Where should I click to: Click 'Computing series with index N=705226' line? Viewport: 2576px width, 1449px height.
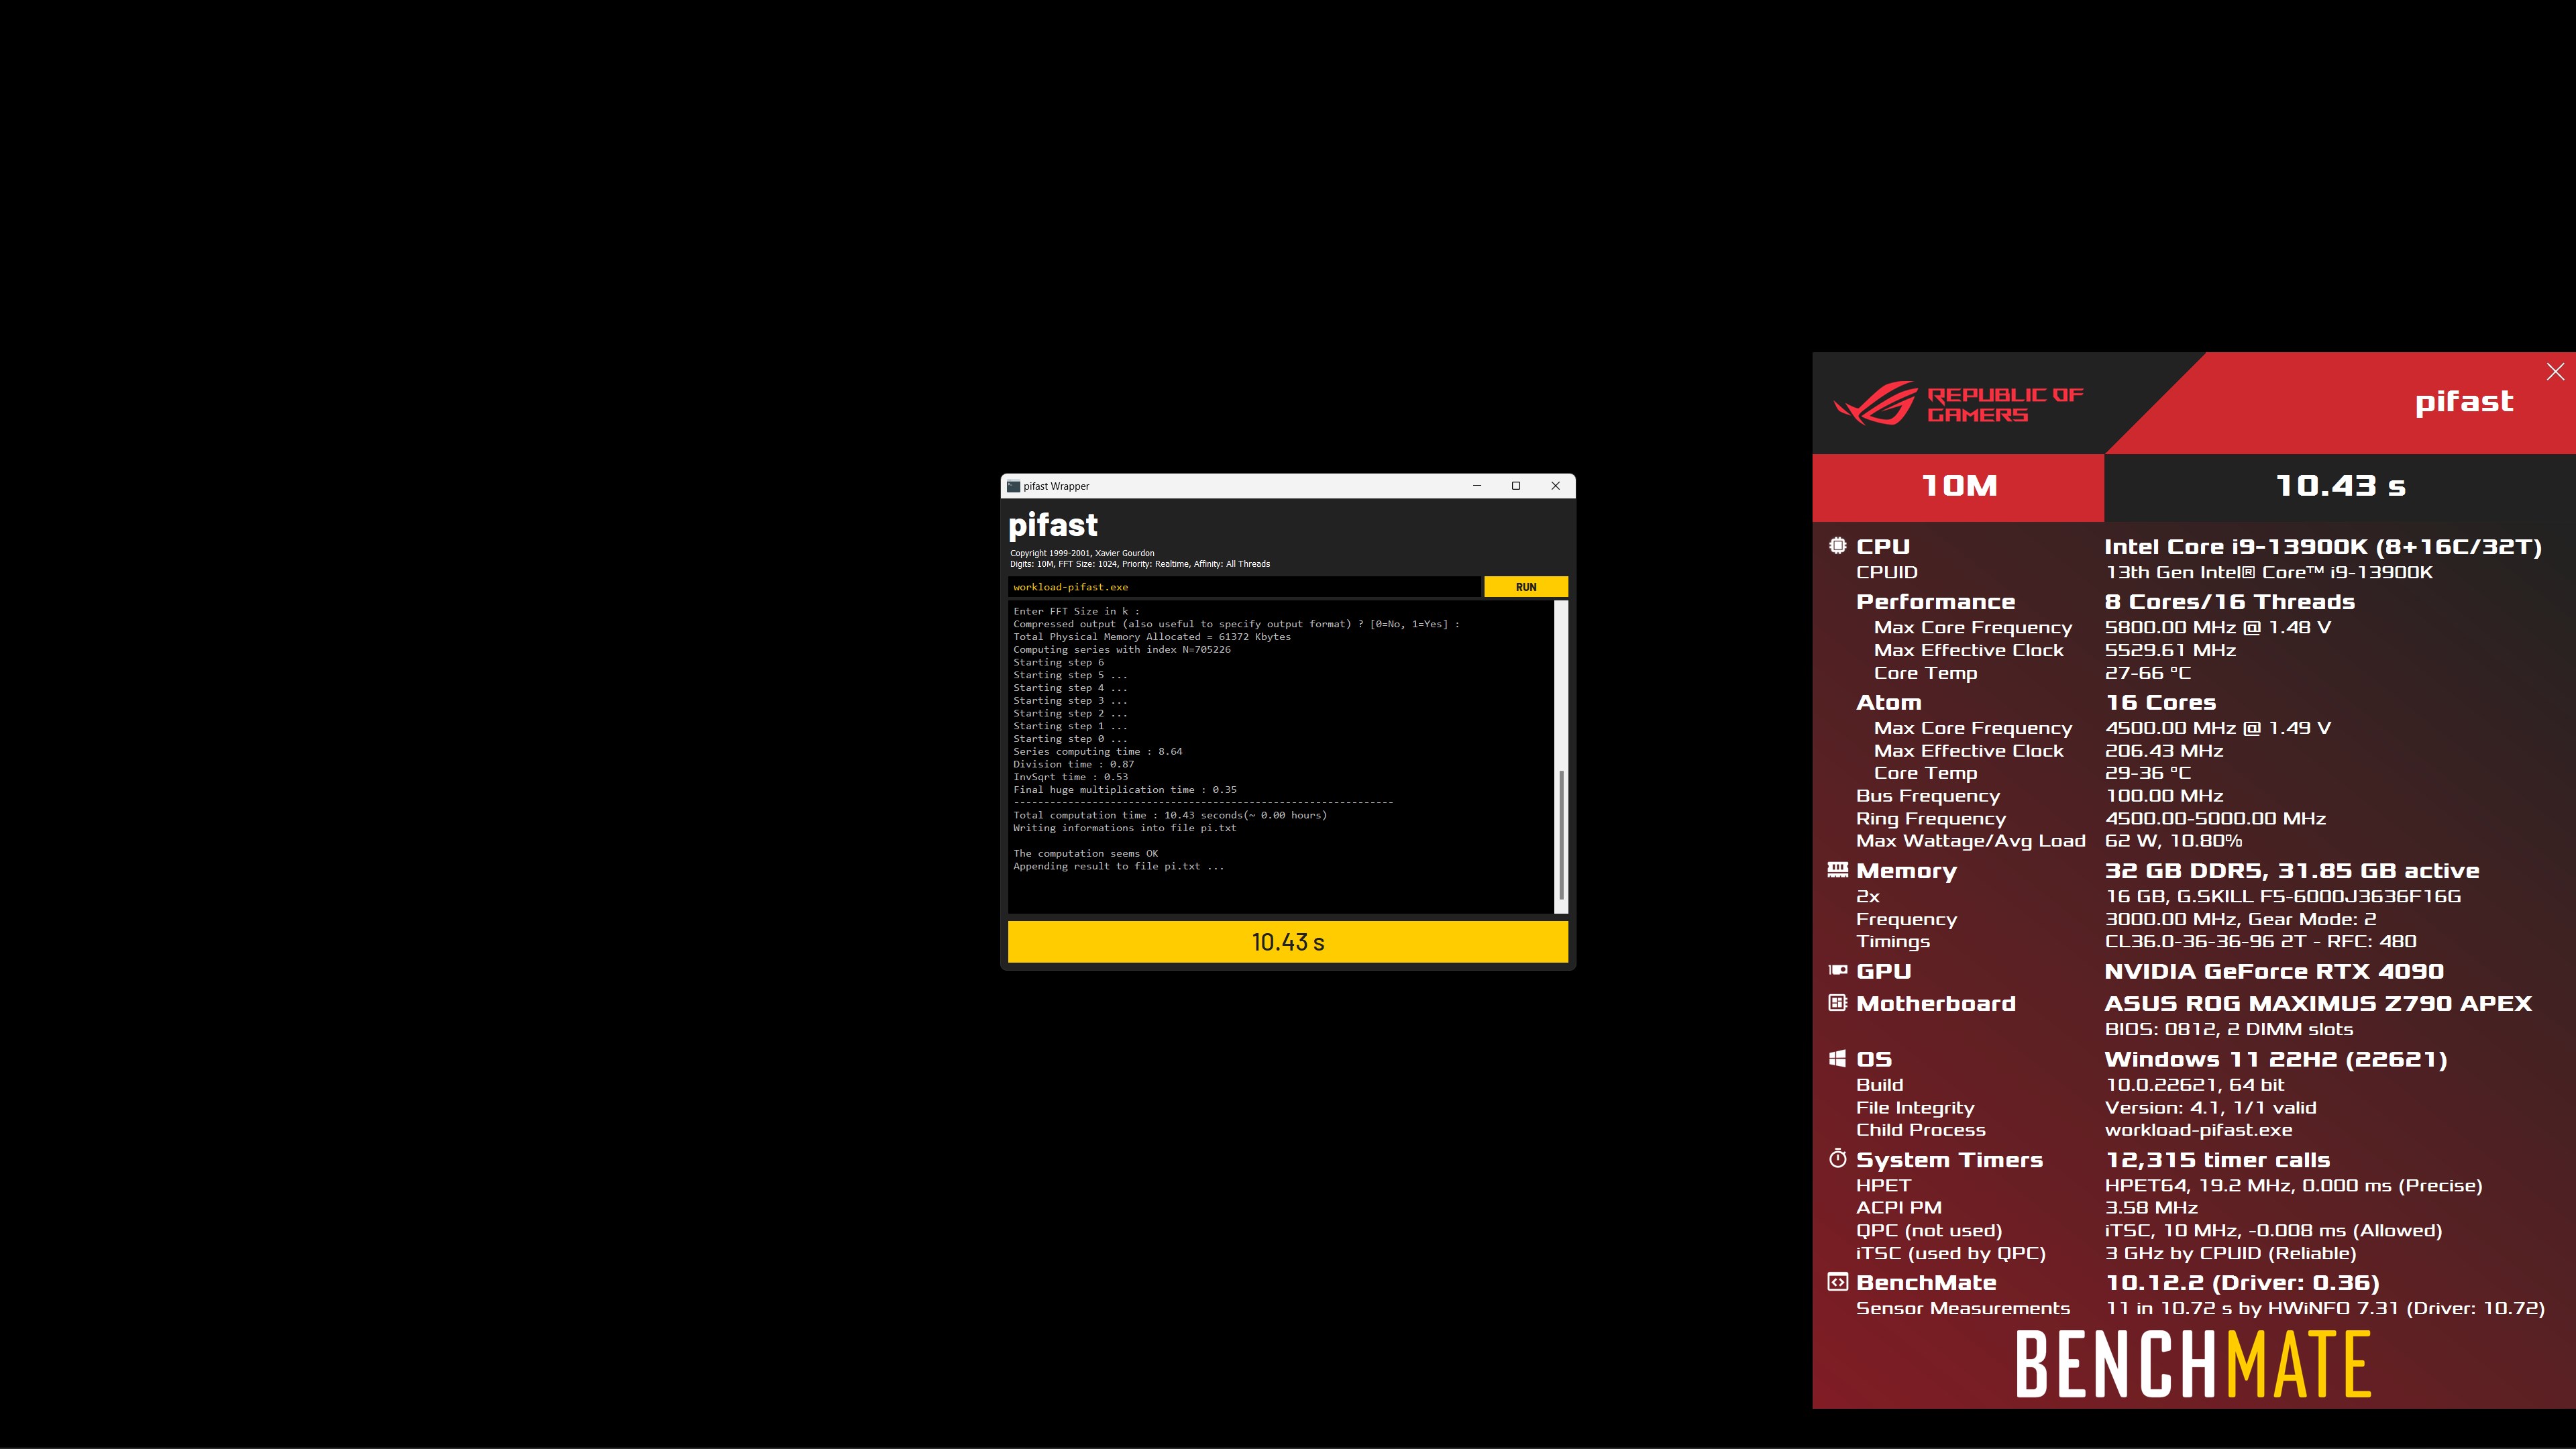click(x=1121, y=649)
